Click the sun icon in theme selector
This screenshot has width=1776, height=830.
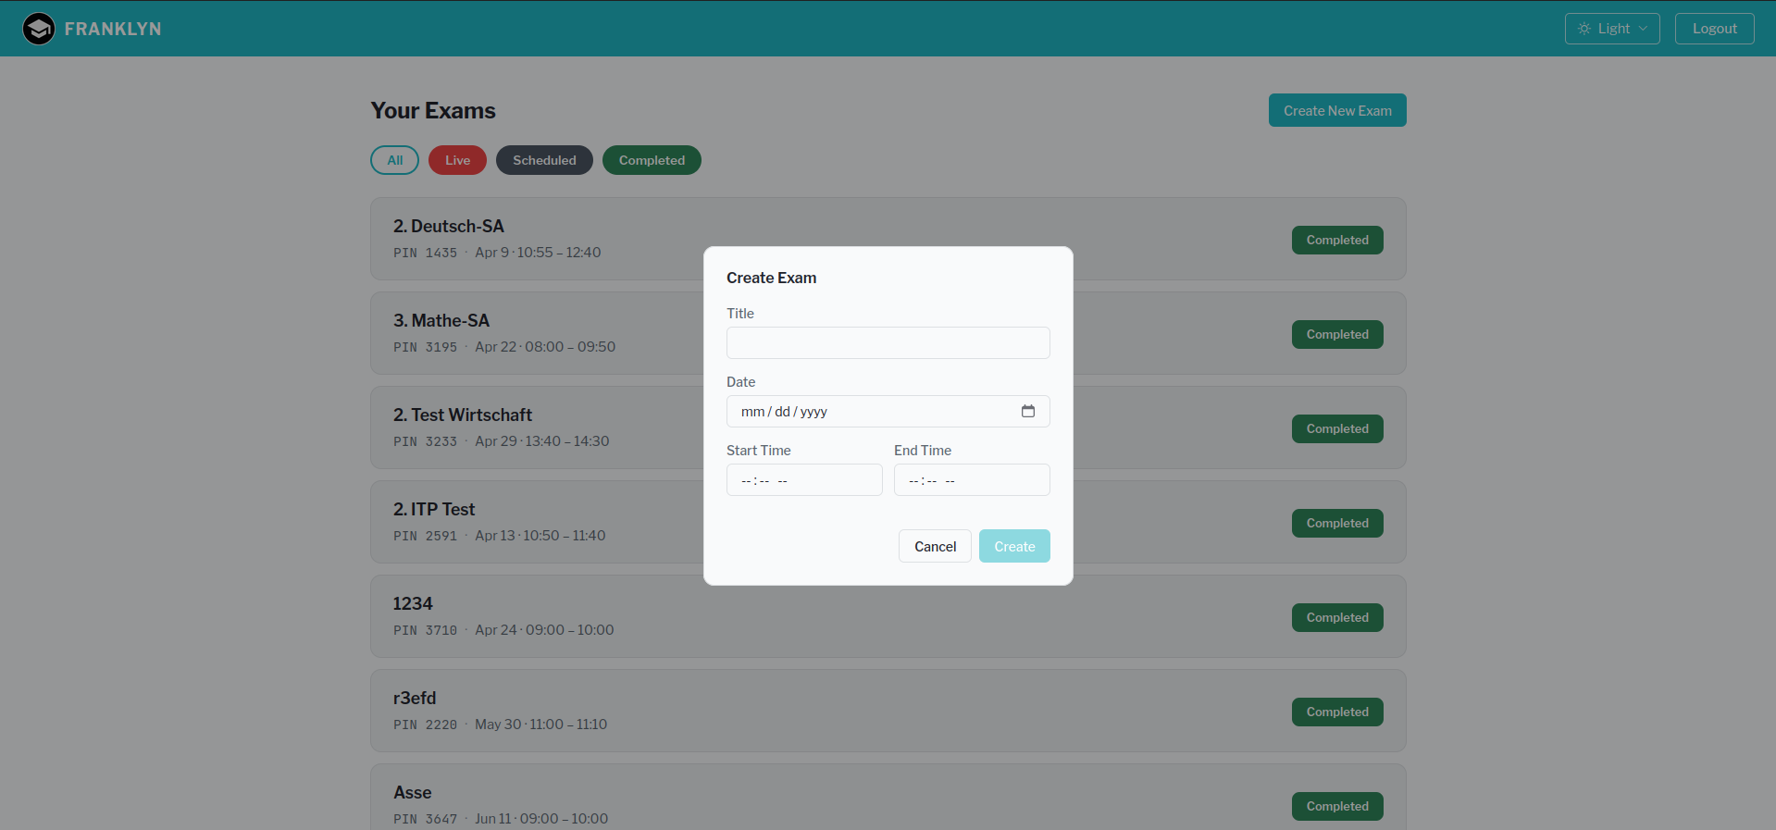pyautogui.click(x=1584, y=29)
